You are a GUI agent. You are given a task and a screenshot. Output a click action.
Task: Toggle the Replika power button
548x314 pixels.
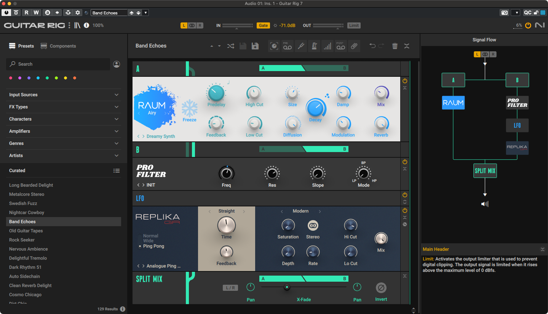coord(405,211)
